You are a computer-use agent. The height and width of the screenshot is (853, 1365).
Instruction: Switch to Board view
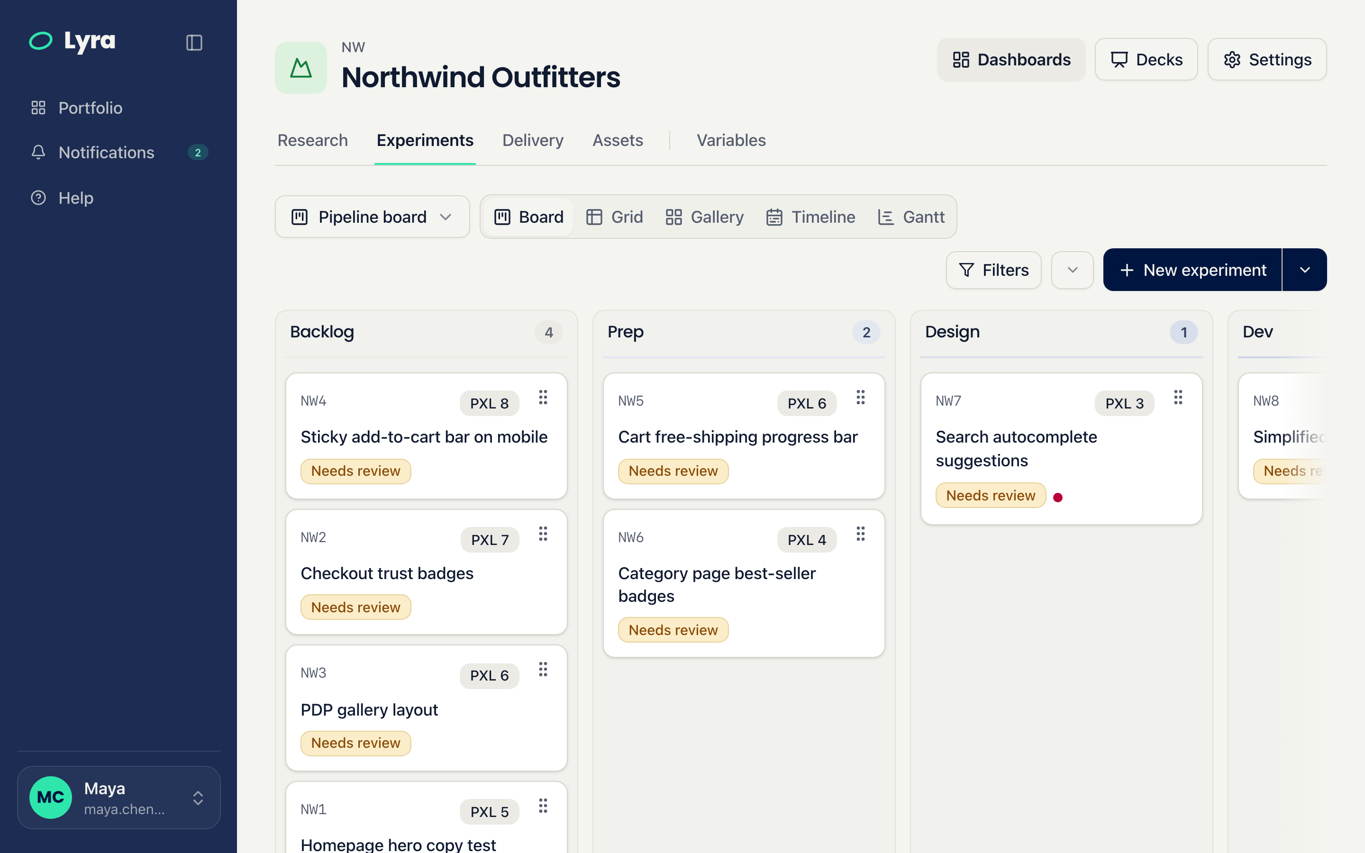pyautogui.click(x=528, y=217)
